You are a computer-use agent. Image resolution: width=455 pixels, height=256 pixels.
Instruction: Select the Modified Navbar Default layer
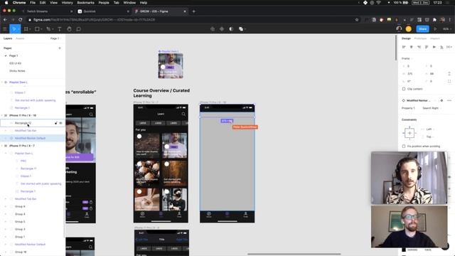30,138
